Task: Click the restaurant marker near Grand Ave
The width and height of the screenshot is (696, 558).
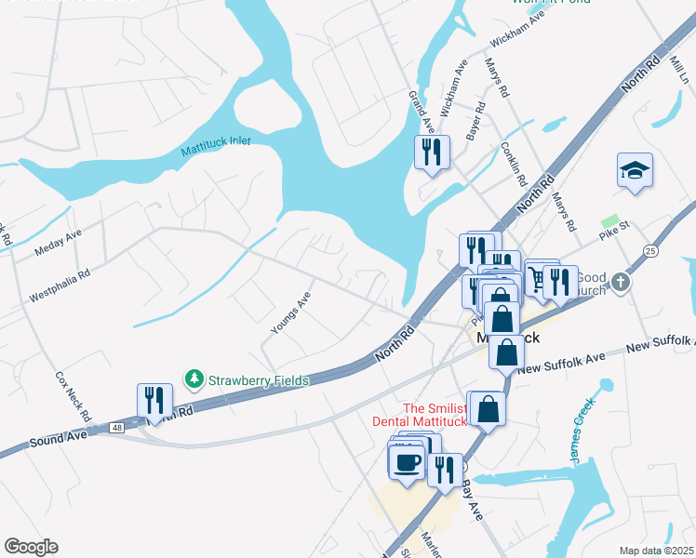Action: pyautogui.click(x=432, y=153)
